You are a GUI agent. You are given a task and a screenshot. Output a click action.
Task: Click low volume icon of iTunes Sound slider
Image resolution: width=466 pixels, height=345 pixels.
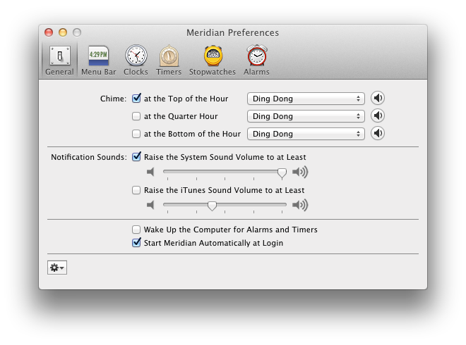150,205
